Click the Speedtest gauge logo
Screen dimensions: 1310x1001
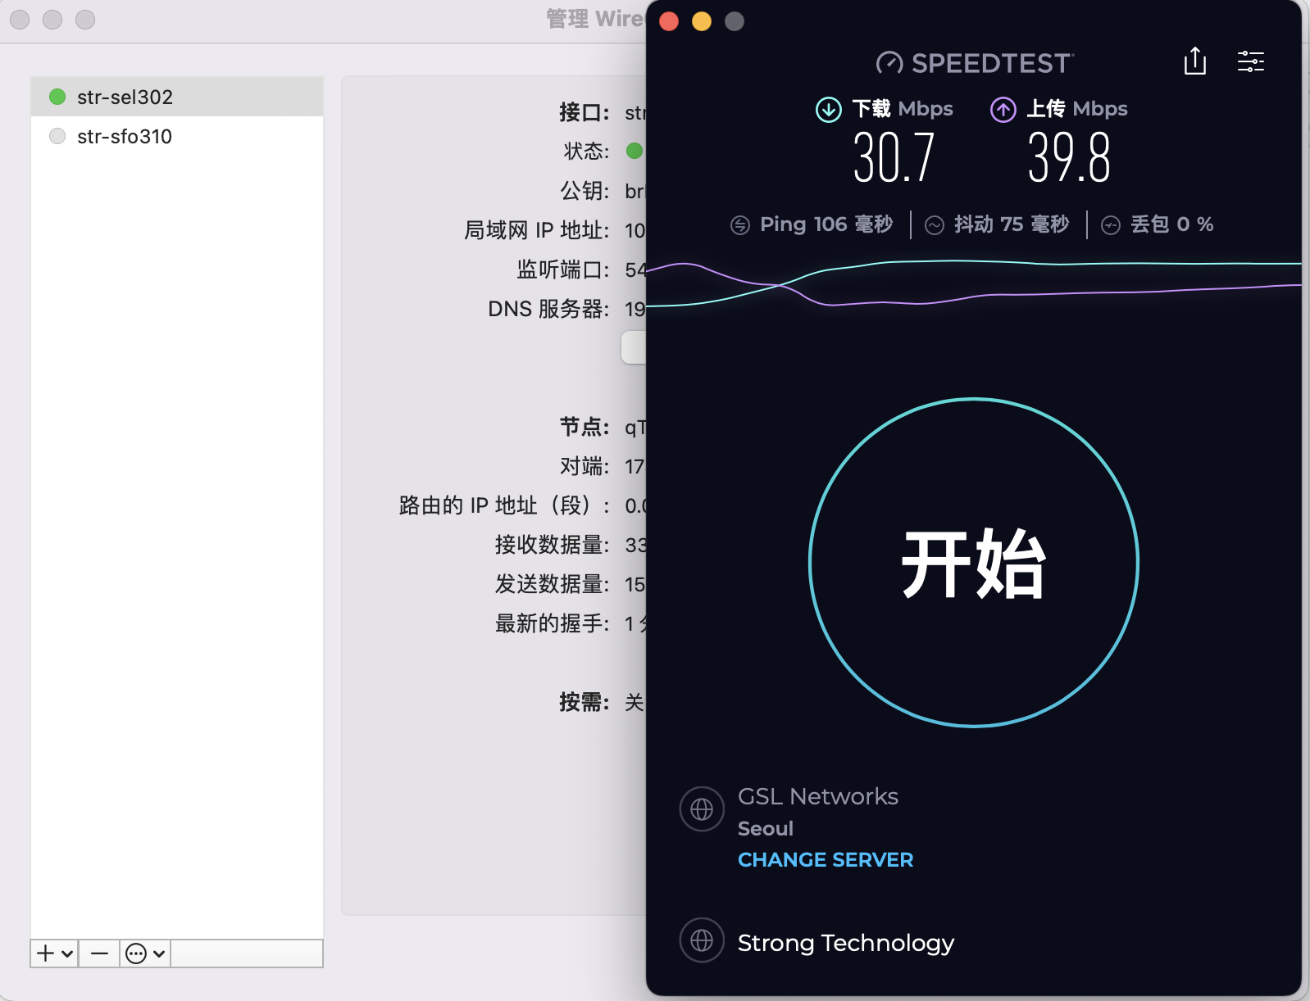click(x=889, y=63)
